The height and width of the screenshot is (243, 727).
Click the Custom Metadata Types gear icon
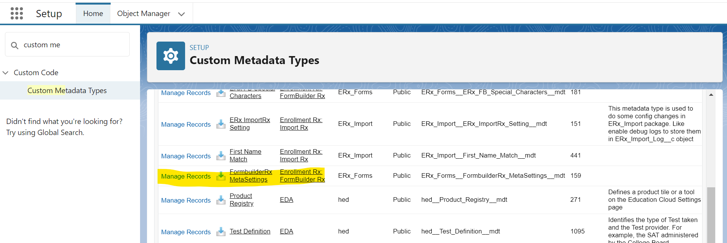tap(171, 56)
